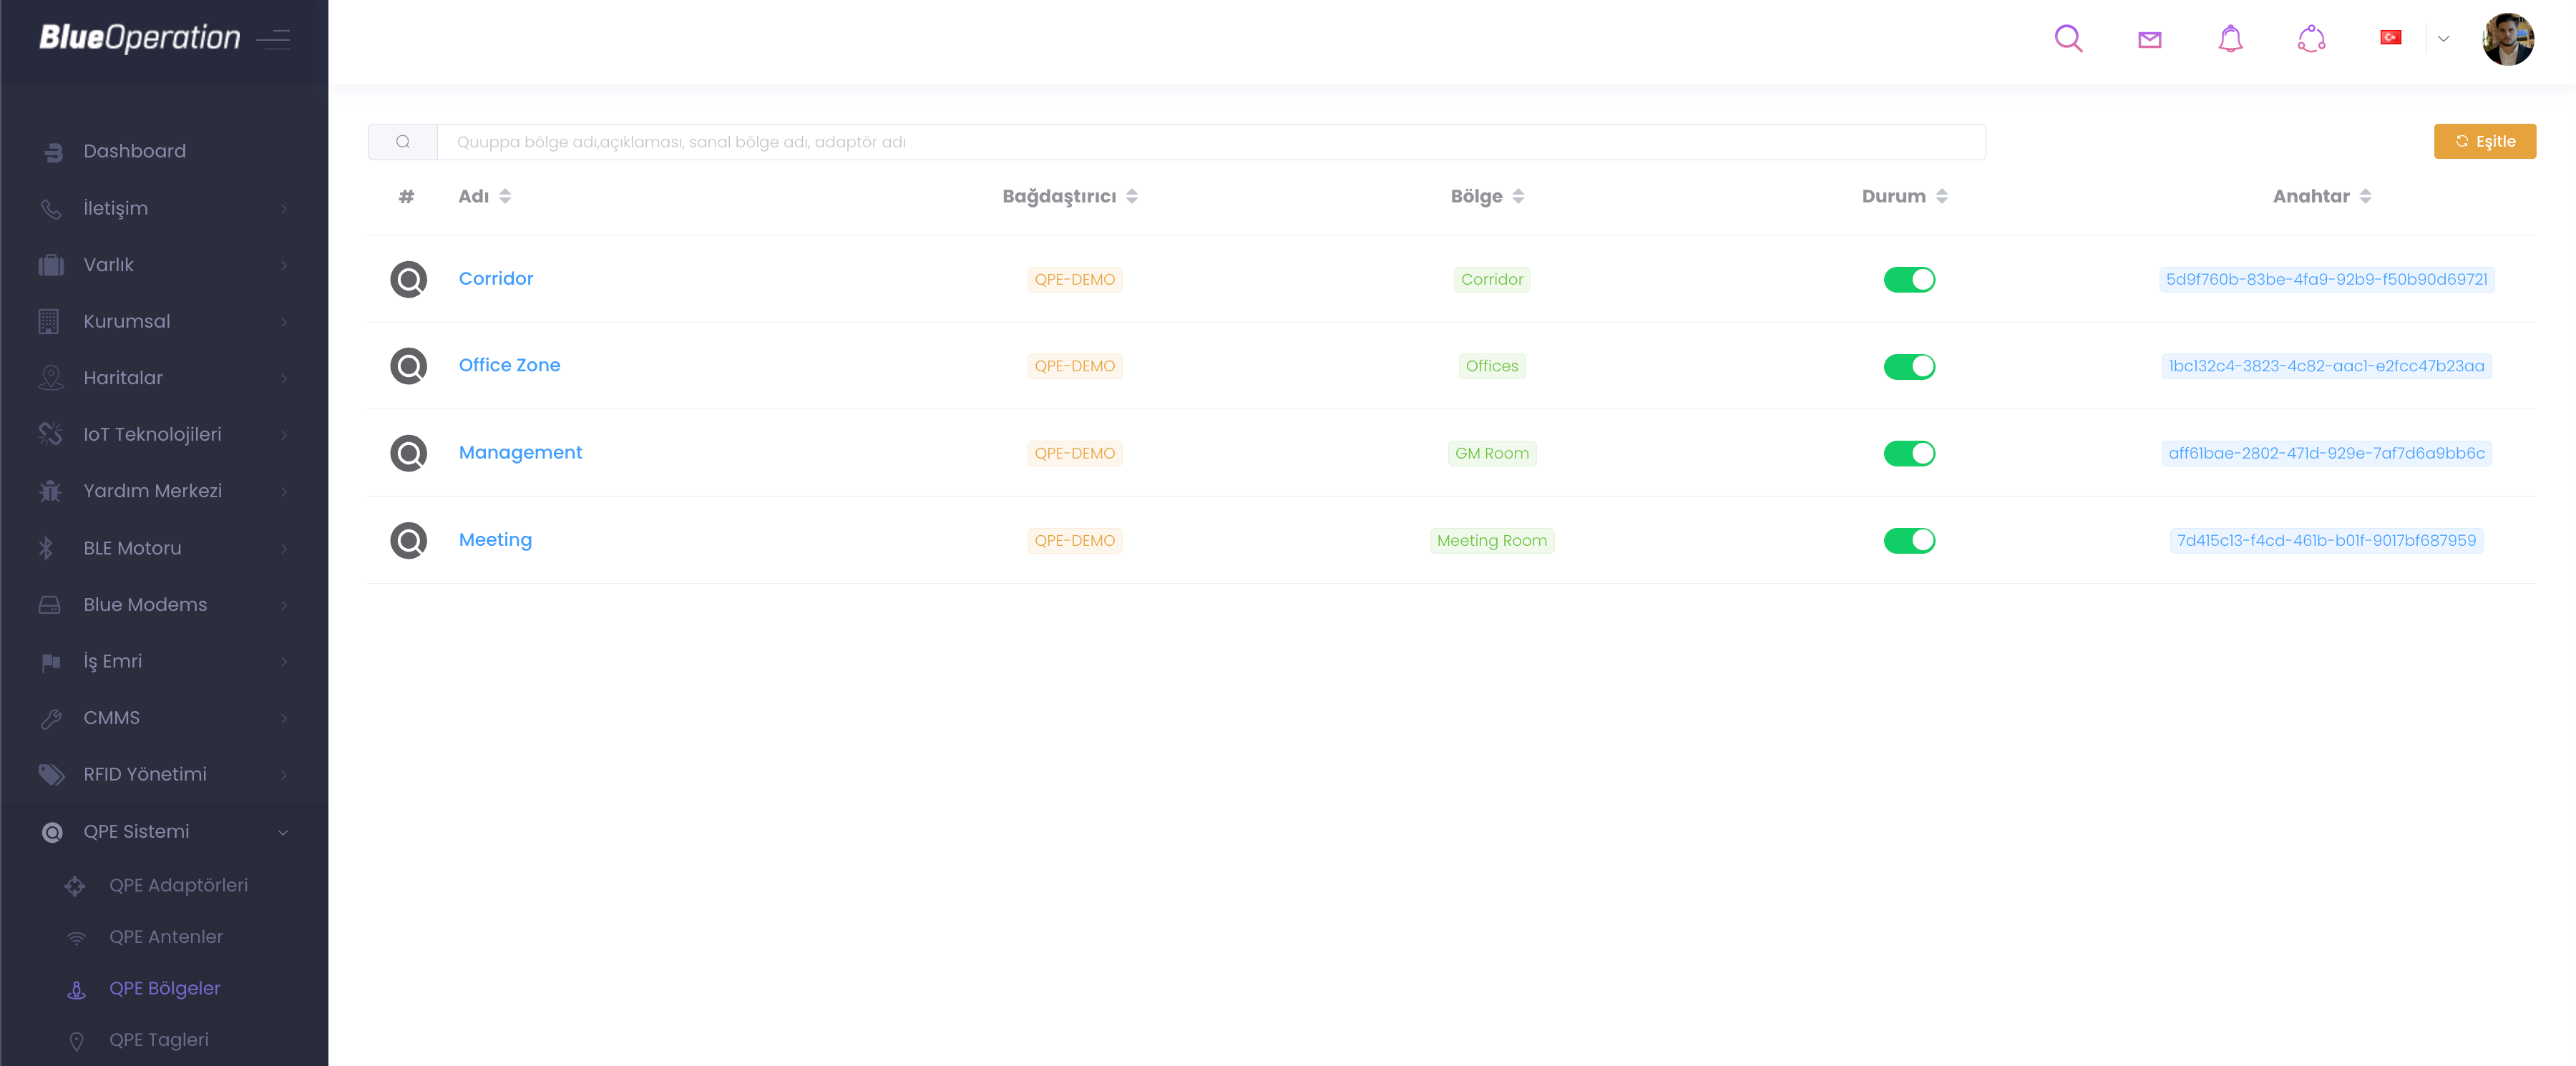Click the hamburger menu collapse icon
2576x1066 pixels.
[273, 39]
